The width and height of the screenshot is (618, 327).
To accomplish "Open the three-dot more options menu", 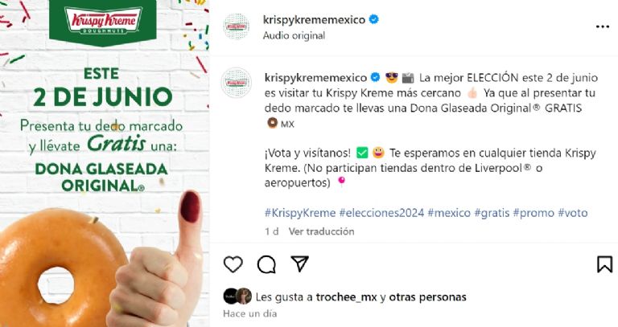I will click(x=602, y=27).
